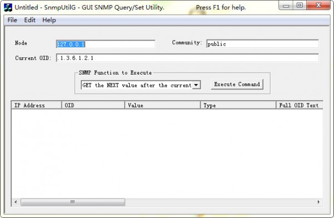
Task: Run the Execute Command button
Action: [x=237, y=85]
